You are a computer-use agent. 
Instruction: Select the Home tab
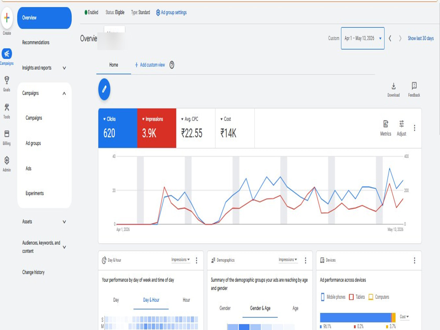[114, 65]
